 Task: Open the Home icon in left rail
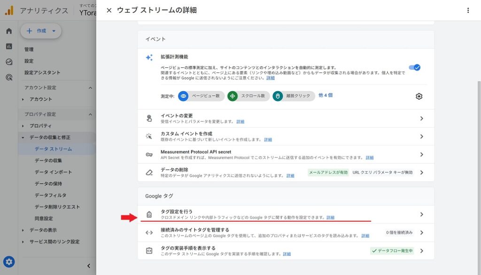point(9,31)
